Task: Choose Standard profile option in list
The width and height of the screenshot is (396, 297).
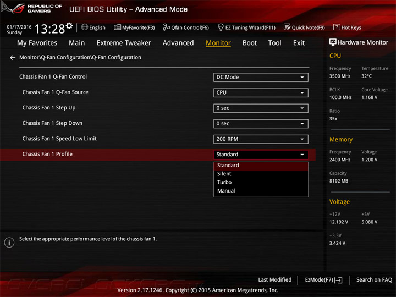Action: (261, 166)
